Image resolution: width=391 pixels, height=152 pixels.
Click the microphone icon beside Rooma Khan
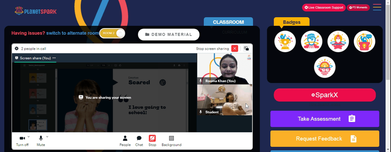tap(201, 81)
